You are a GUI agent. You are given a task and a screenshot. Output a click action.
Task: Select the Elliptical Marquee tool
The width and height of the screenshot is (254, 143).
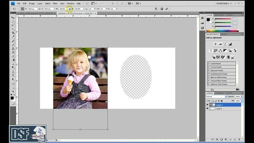click(13, 21)
